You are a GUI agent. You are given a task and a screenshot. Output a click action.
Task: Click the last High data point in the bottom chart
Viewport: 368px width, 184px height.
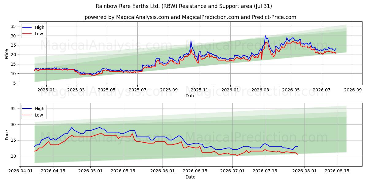click(297, 146)
